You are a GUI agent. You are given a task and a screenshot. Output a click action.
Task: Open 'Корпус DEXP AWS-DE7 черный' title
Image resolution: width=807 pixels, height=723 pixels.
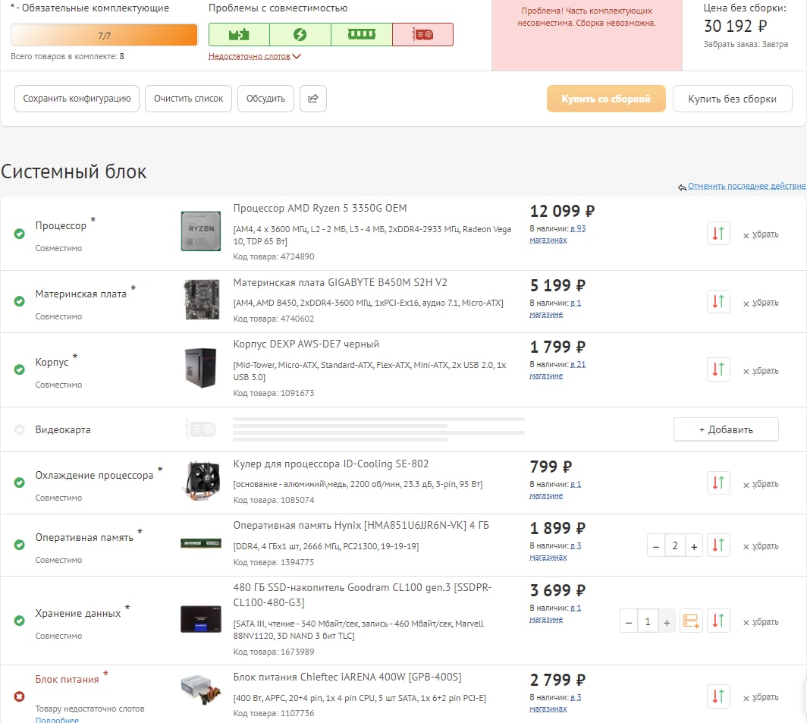306,344
